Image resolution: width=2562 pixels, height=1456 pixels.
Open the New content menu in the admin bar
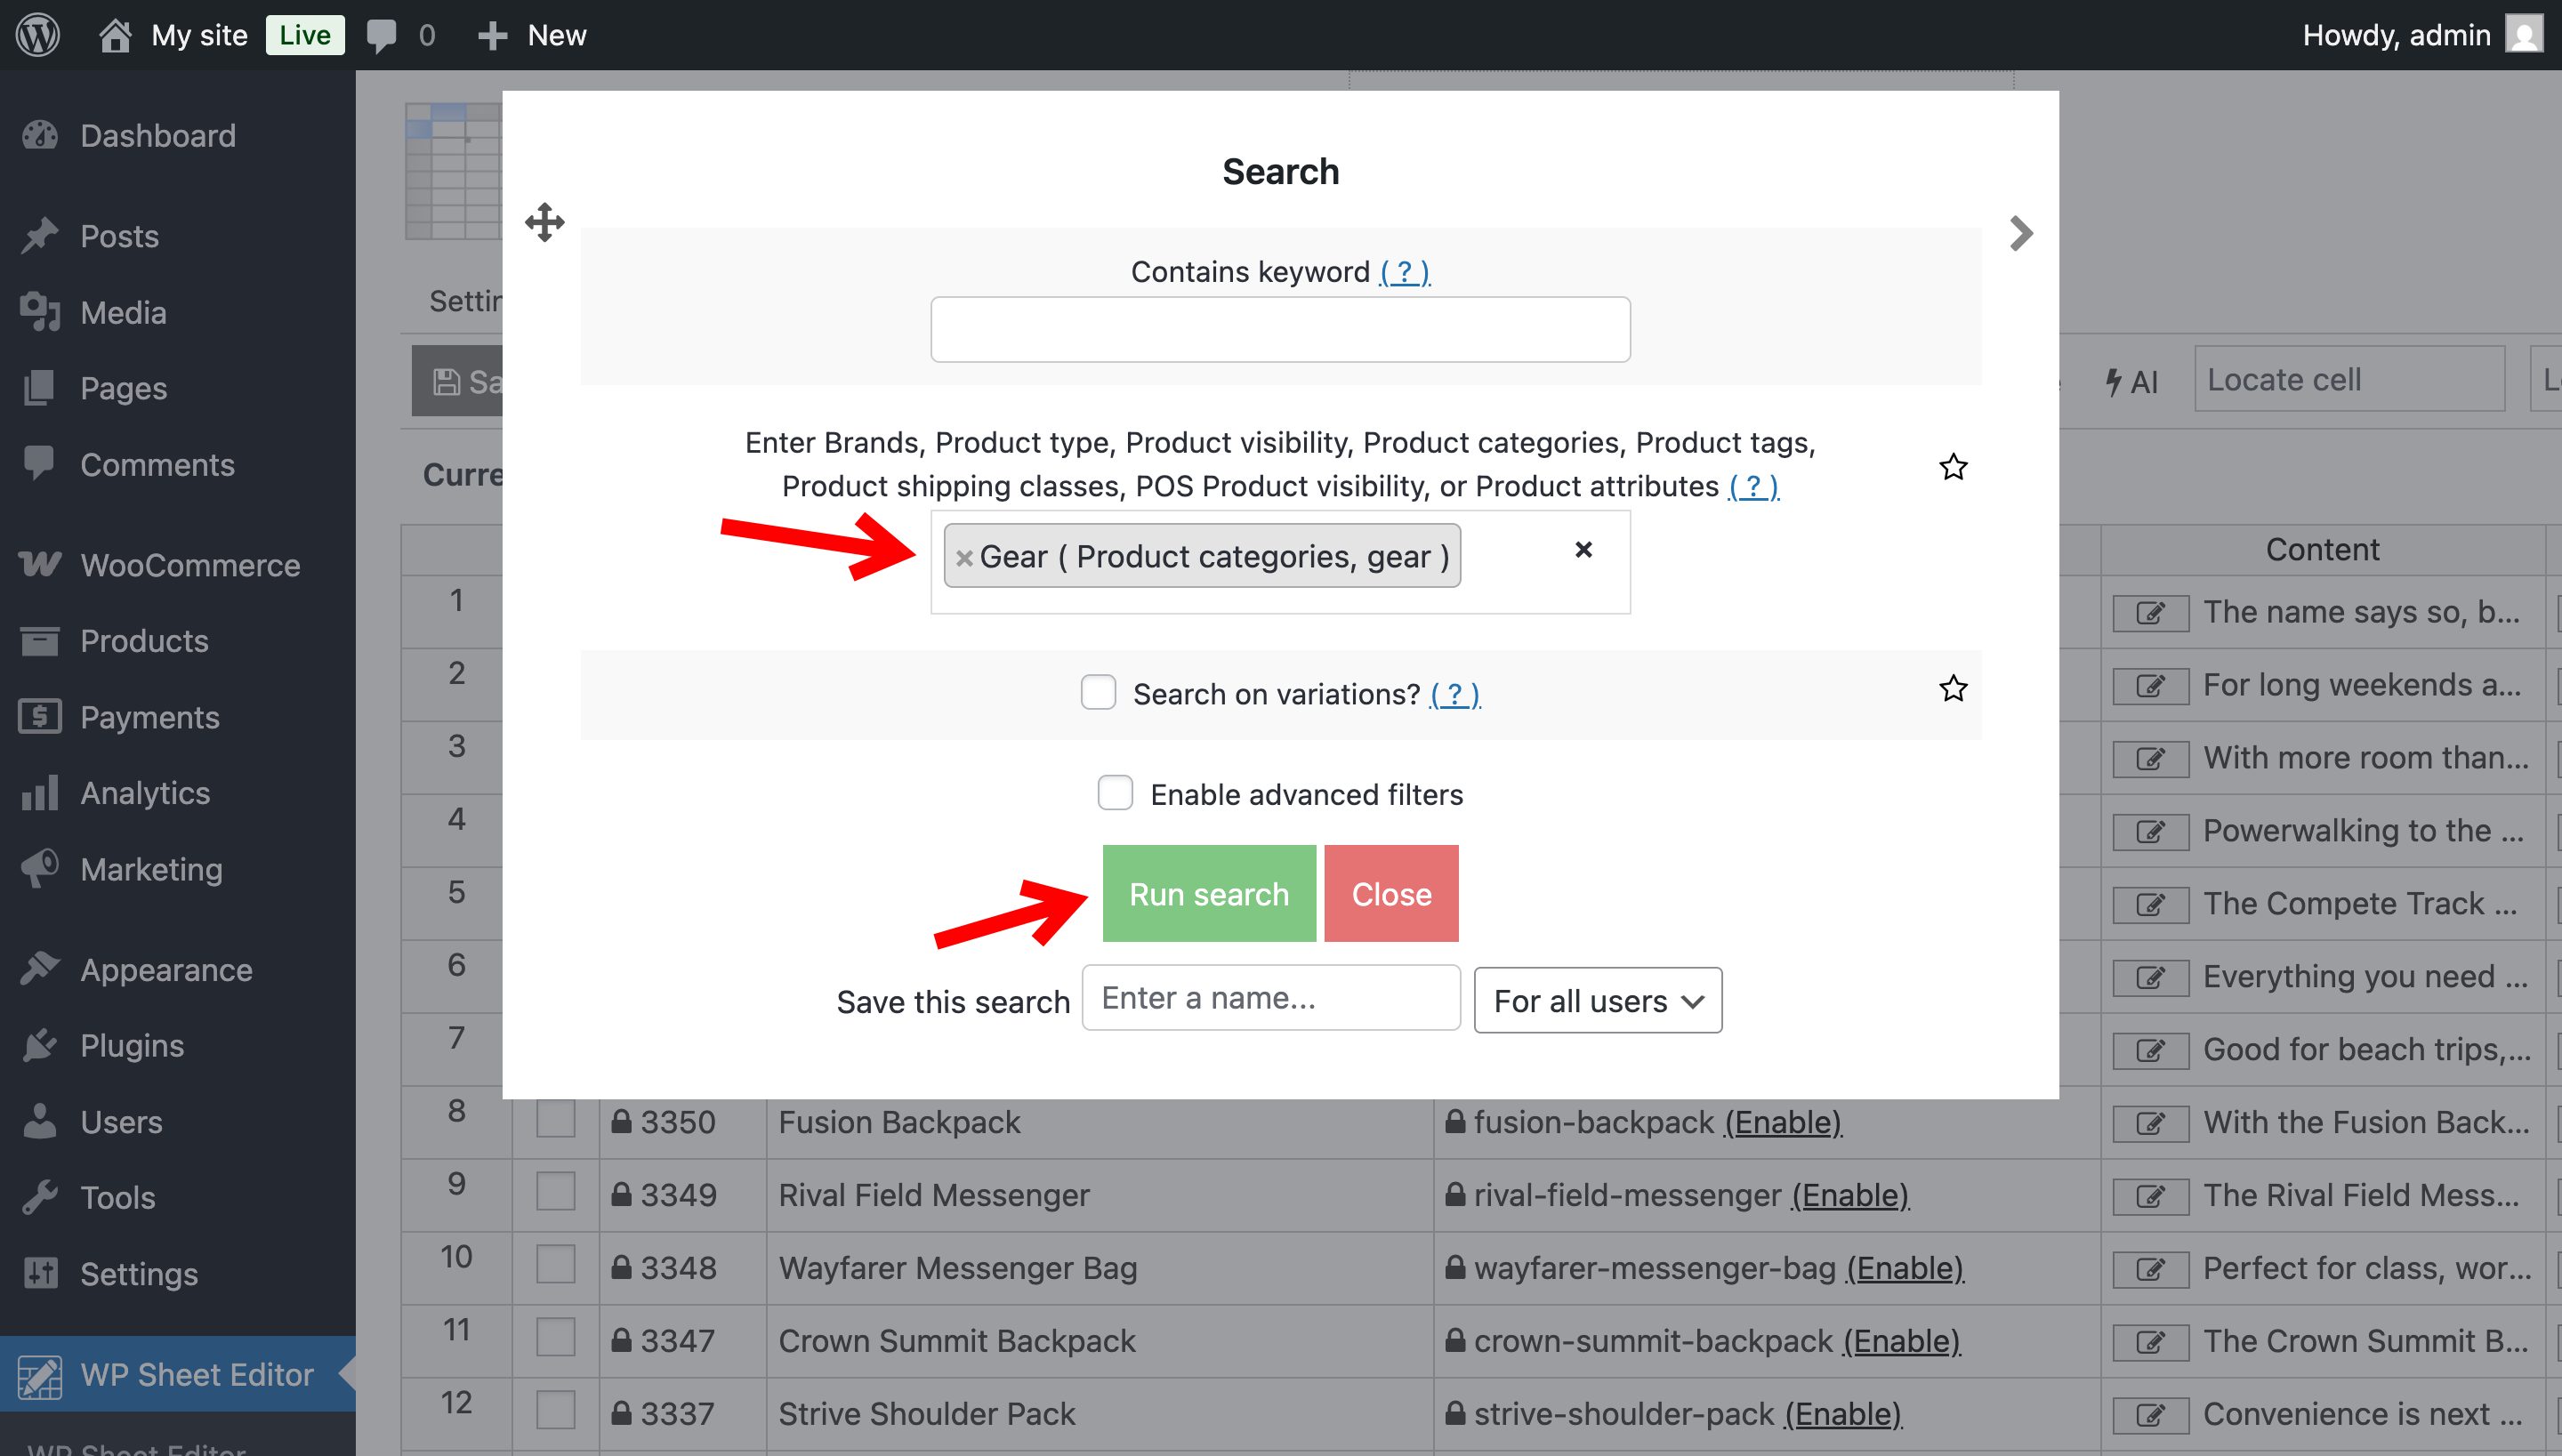[533, 35]
